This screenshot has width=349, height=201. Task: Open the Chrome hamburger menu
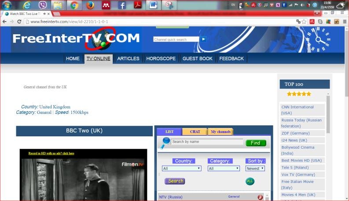[x=345, y=22]
